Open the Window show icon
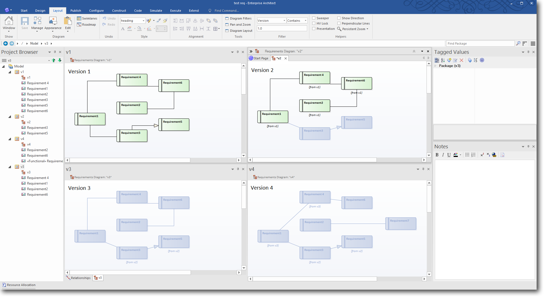The image size is (545, 298). 9,22
